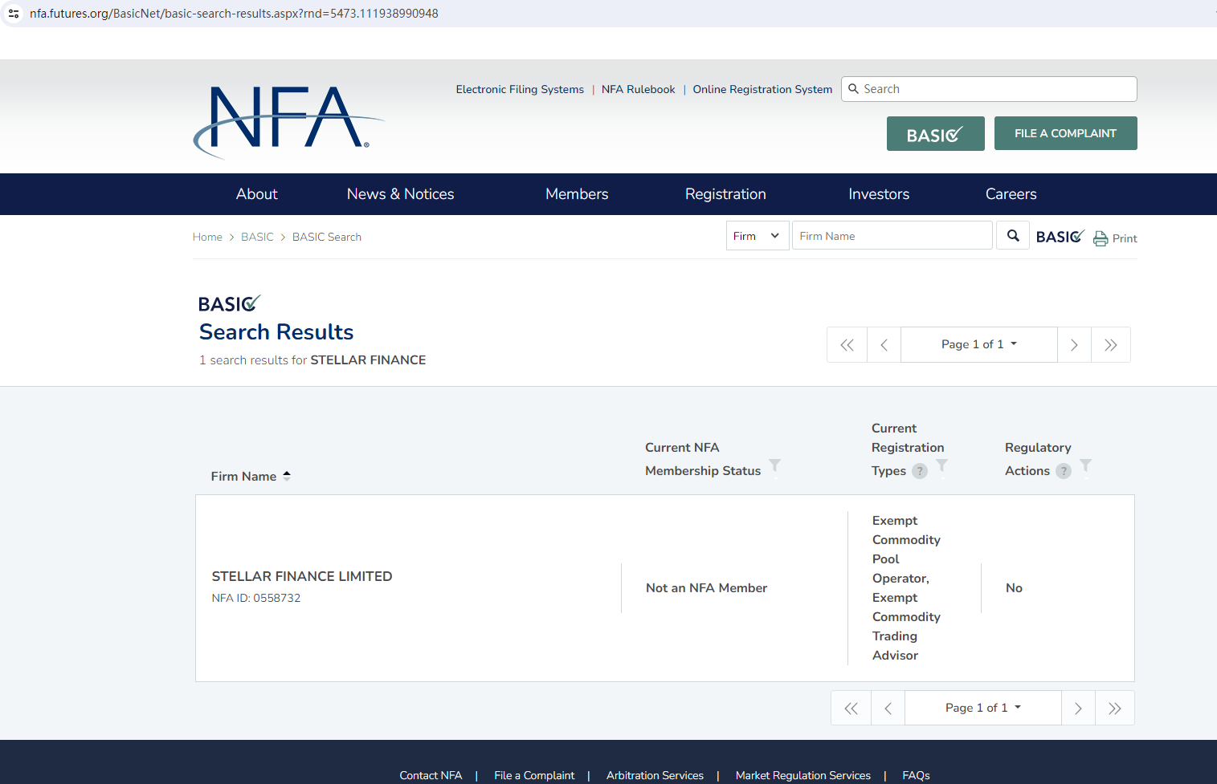
Task: Expand the bottom Page 1 of 1 dropdown
Action: 982,708
